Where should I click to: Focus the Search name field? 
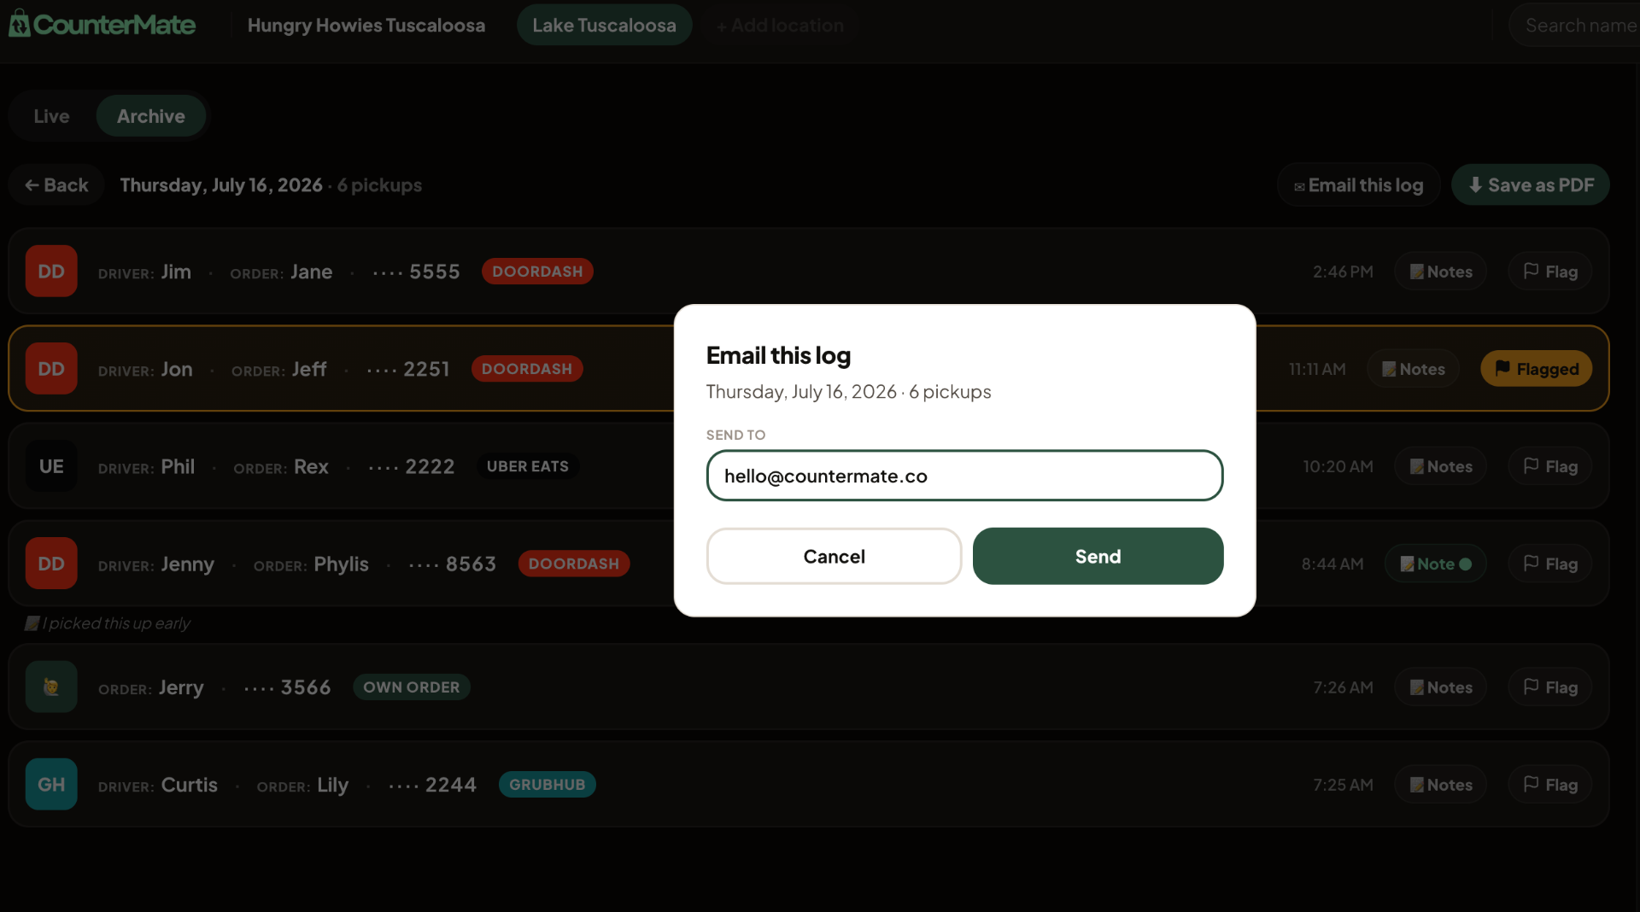pyautogui.click(x=1576, y=26)
